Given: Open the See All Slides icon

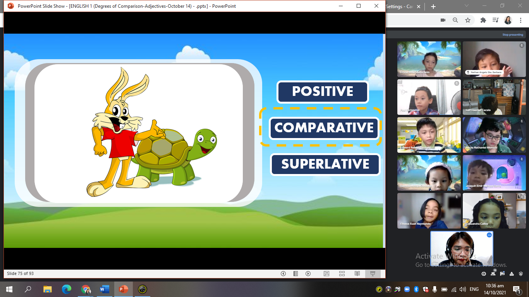Looking at the screenshot, I should (x=295, y=274).
